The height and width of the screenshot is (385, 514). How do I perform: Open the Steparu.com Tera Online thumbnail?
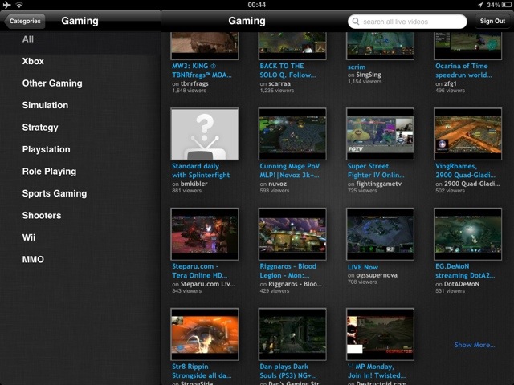point(205,234)
